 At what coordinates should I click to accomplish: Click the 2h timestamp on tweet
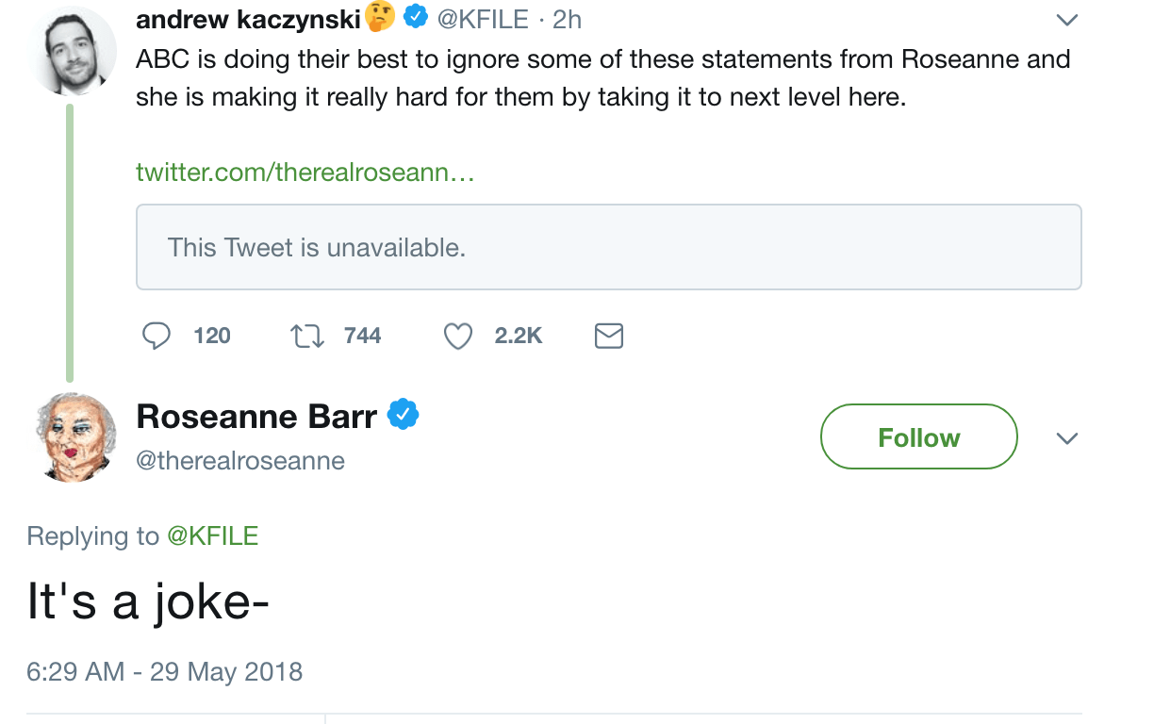[568, 19]
